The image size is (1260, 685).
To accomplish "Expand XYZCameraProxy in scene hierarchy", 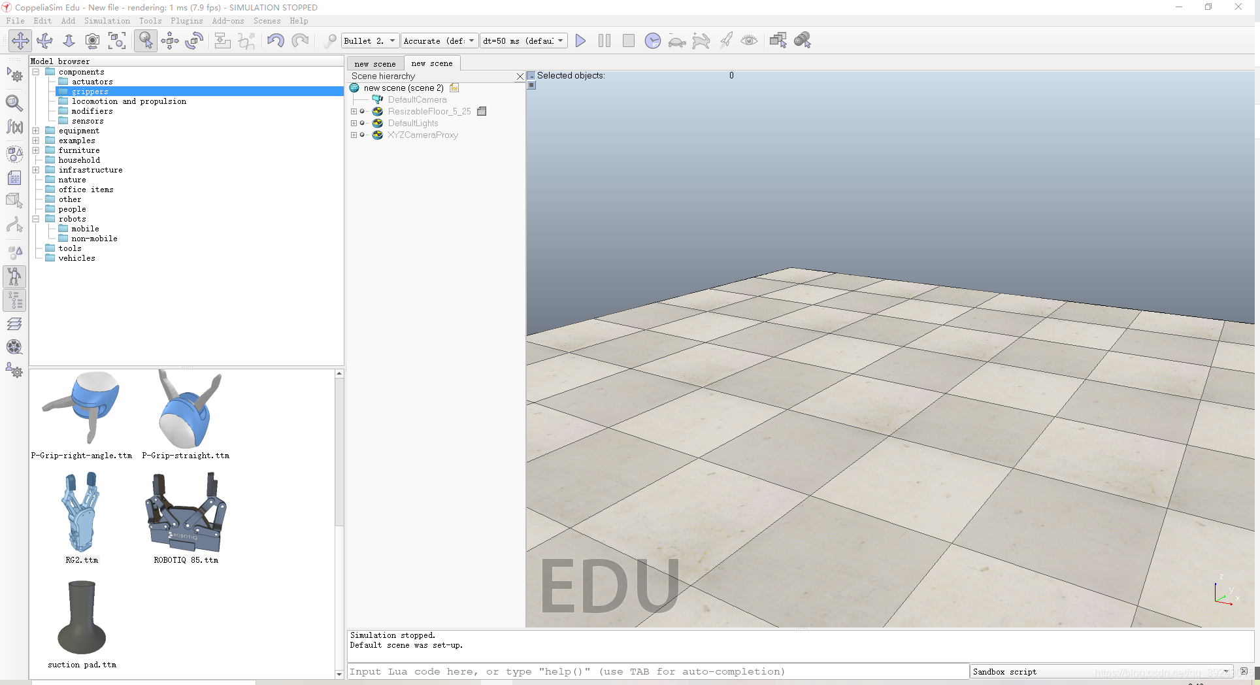I will pyautogui.click(x=354, y=135).
